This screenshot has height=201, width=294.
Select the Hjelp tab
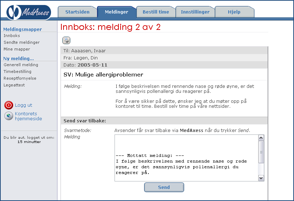(234, 12)
